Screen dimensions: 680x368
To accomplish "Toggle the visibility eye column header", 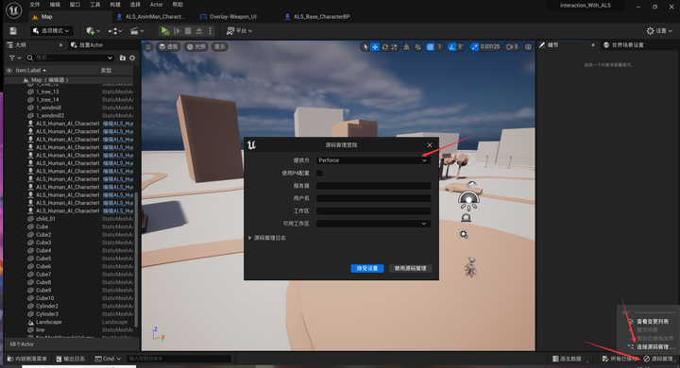I will click(x=9, y=70).
